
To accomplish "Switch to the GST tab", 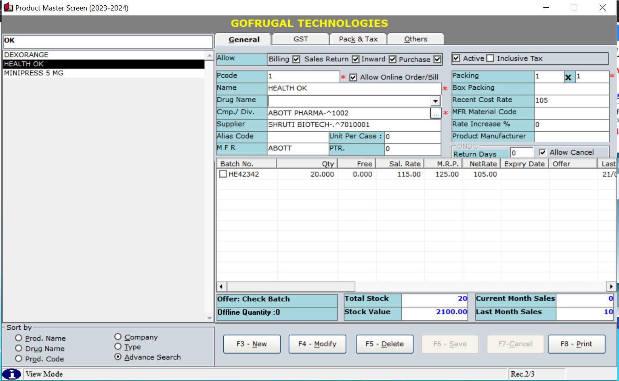I will (x=300, y=39).
